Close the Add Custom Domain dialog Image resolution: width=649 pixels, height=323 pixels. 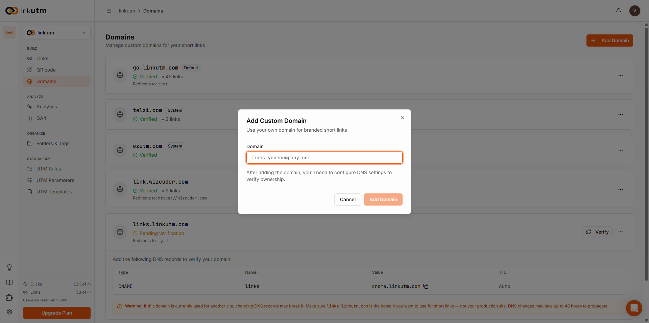(402, 118)
